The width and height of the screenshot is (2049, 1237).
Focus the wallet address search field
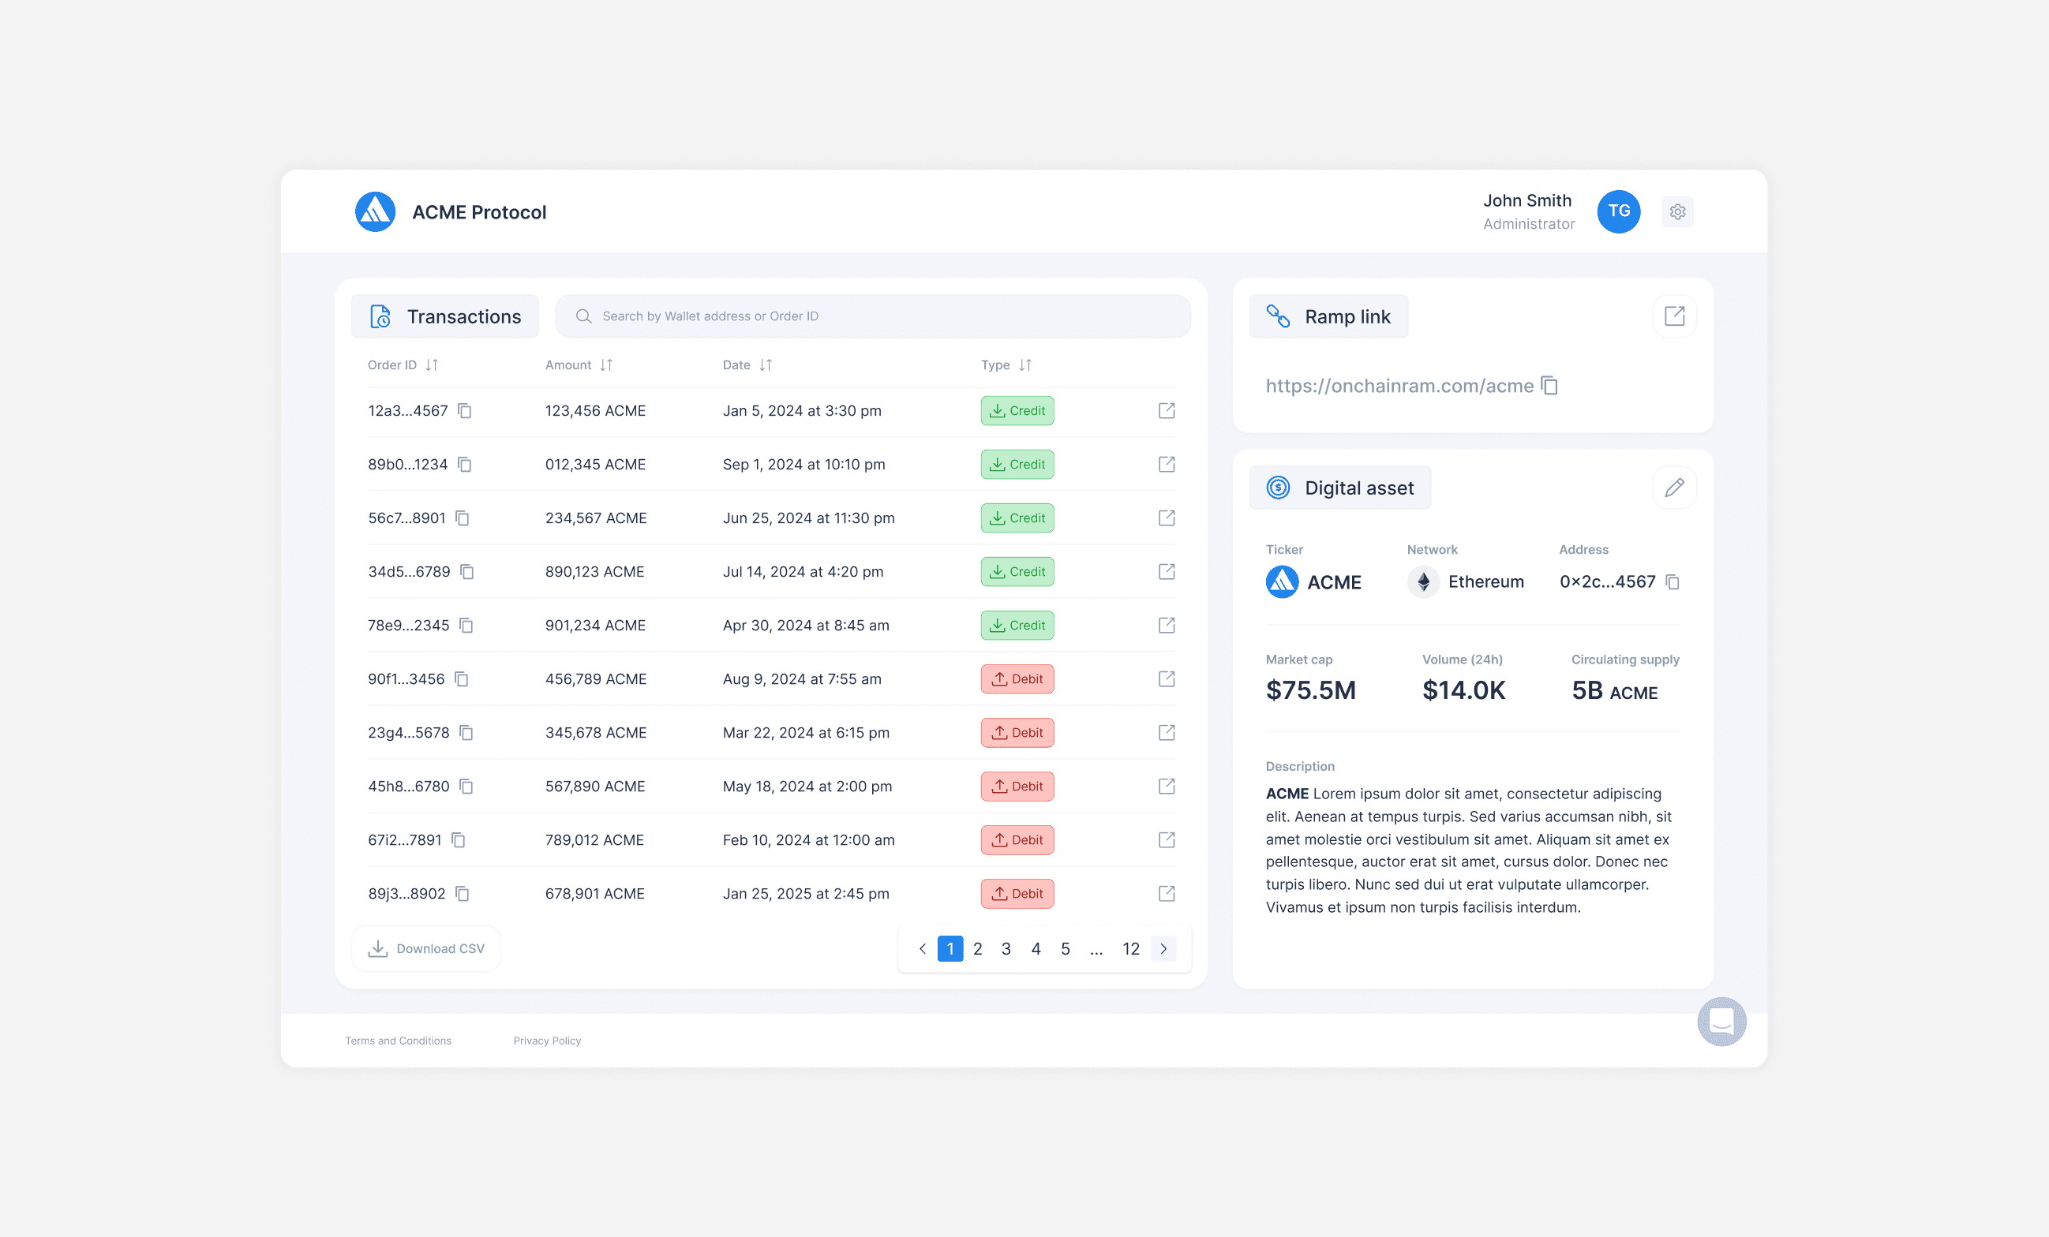coord(873,316)
